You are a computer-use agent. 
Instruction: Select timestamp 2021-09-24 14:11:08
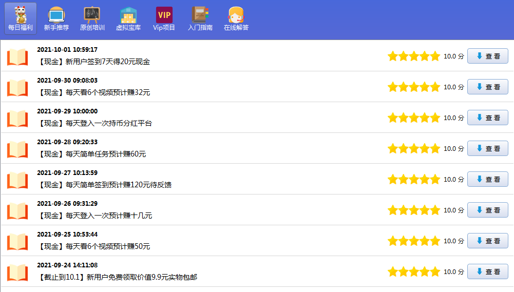(x=67, y=265)
